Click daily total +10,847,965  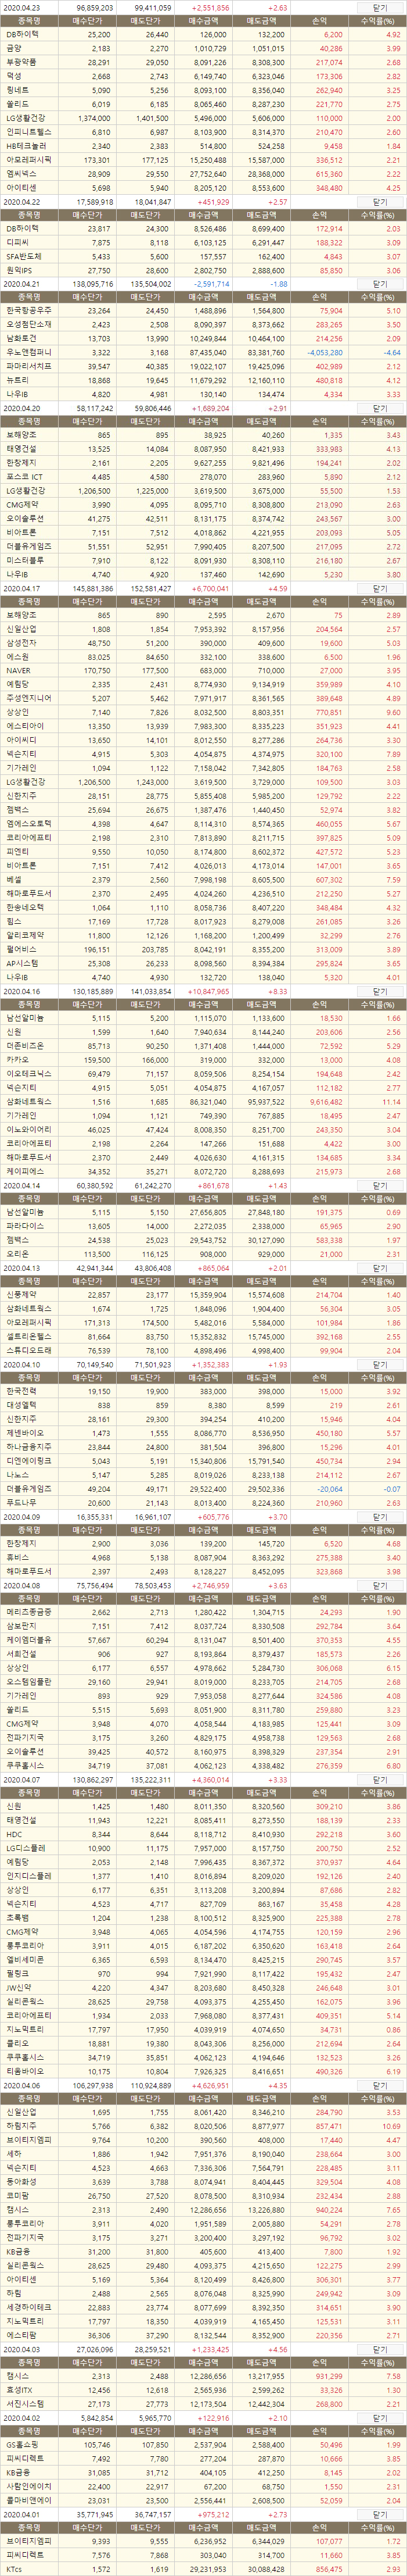coord(207,990)
